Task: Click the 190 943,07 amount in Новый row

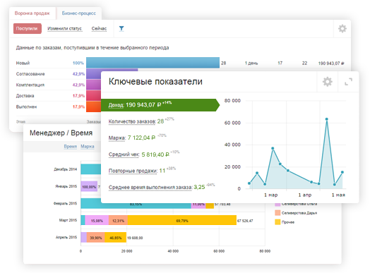Action: (x=331, y=63)
